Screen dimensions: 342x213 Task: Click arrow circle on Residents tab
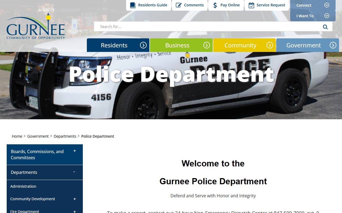click(143, 45)
